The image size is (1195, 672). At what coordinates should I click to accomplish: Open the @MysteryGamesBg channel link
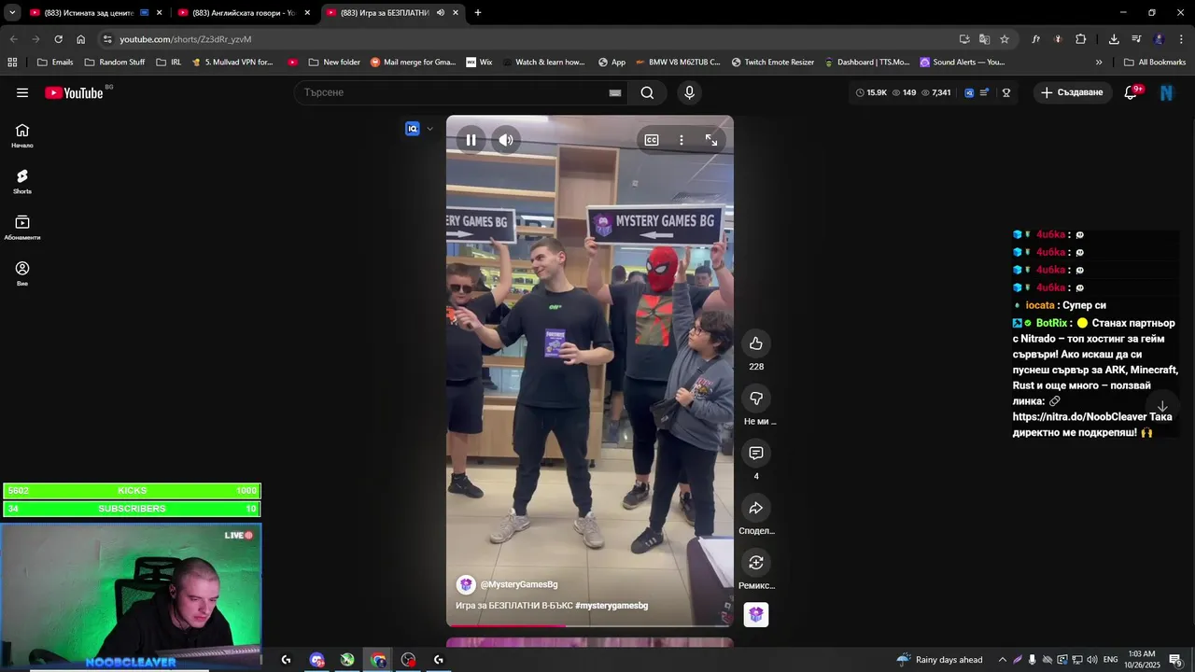pyautogui.click(x=518, y=584)
